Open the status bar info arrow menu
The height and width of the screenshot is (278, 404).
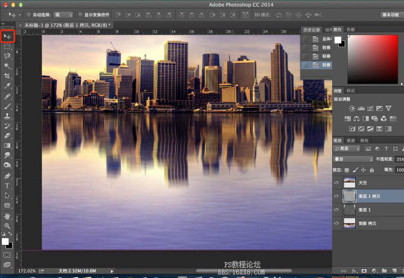(112, 271)
